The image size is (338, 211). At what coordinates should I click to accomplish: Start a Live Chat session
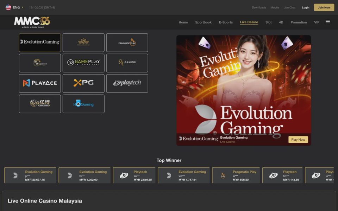click(289, 7)
